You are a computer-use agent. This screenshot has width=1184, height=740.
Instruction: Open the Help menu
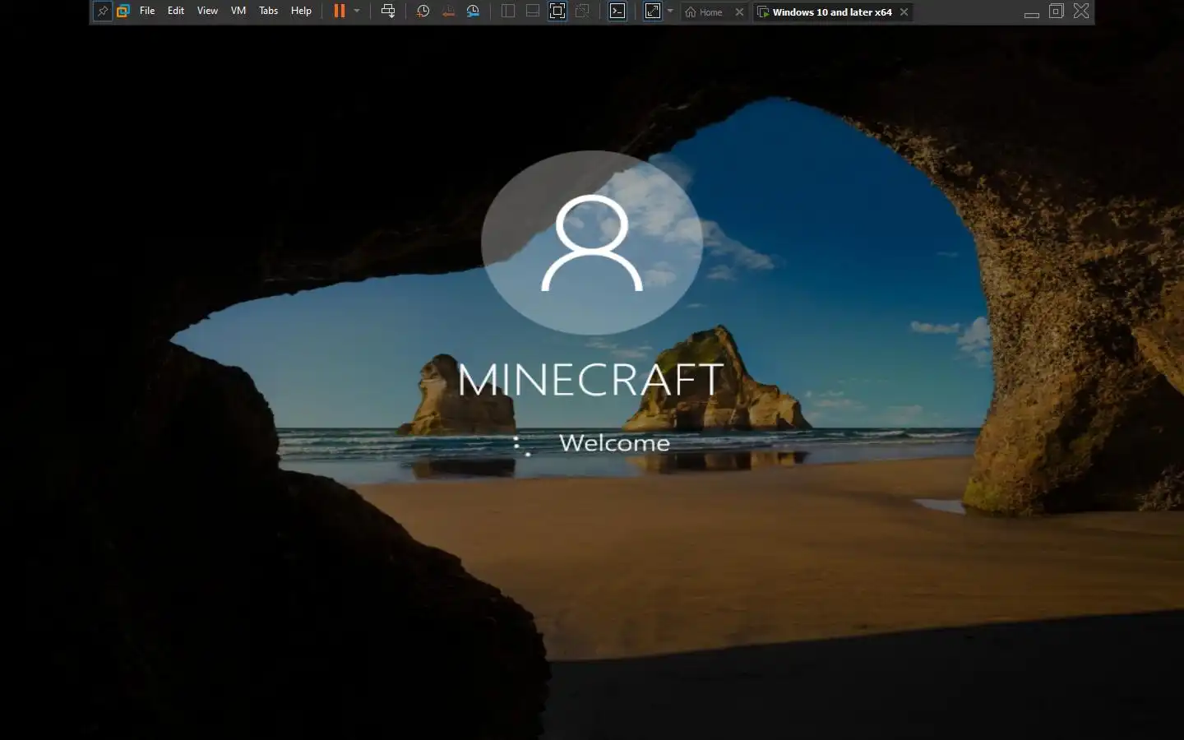301,11
